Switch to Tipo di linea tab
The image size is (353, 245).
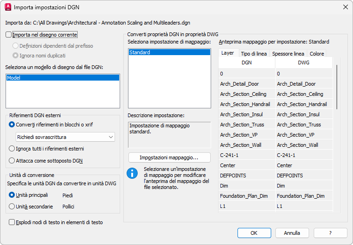(x=254, y=54)
